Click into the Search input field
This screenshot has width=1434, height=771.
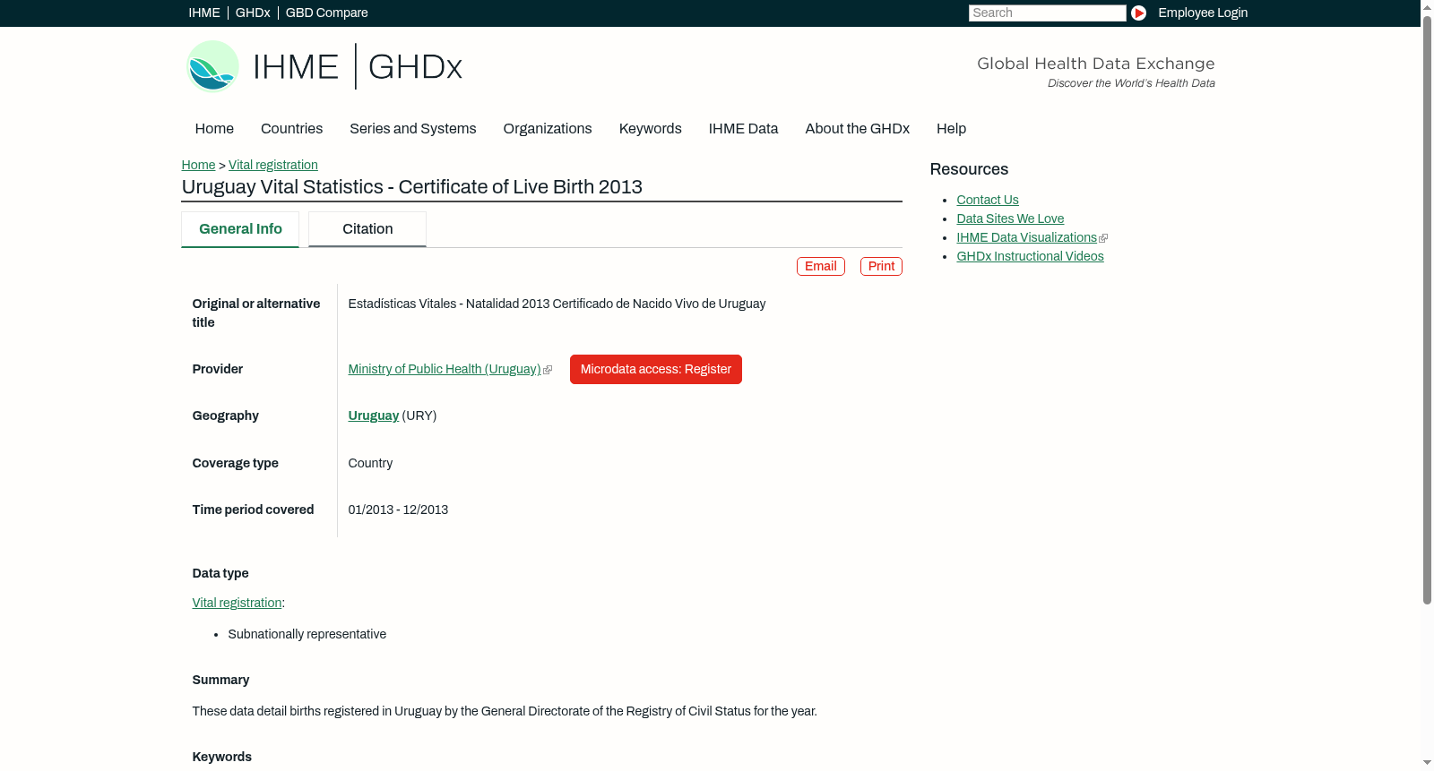click(1047, 13)
